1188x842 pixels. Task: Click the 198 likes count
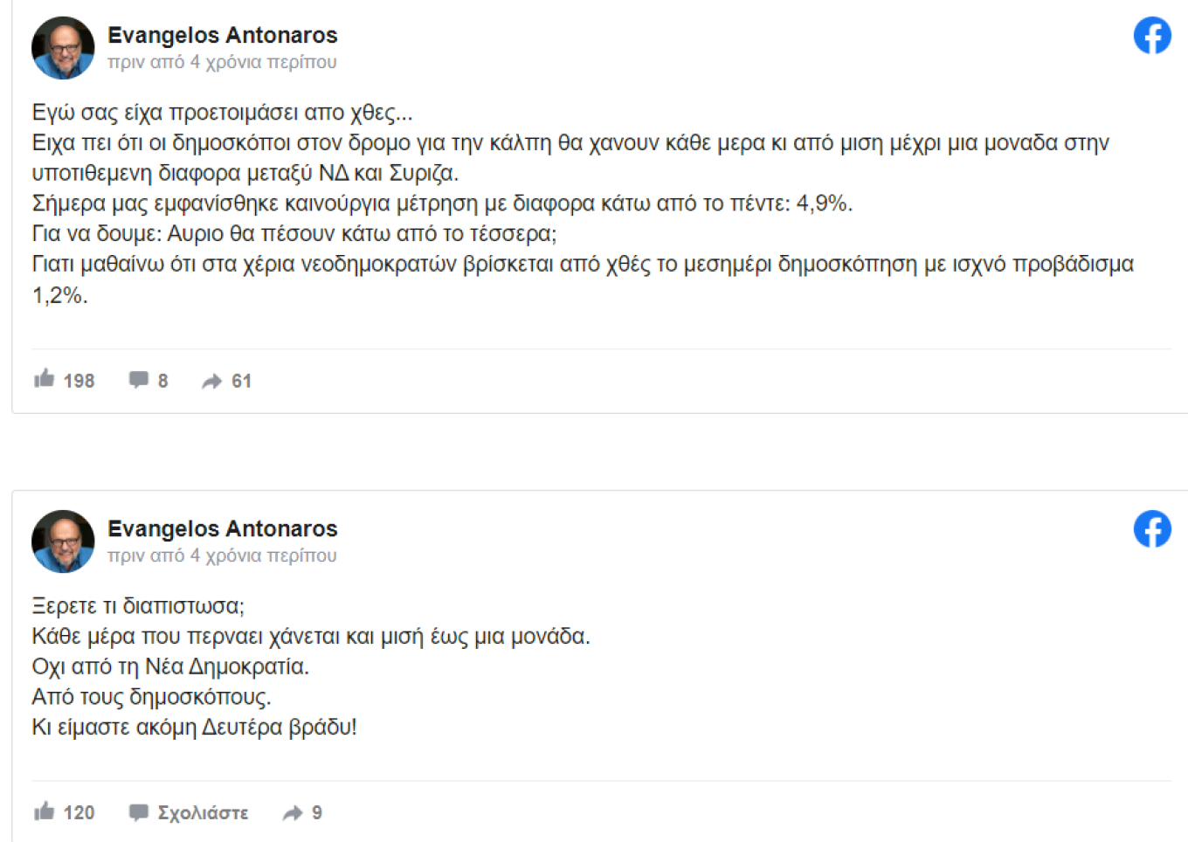[x=79, y=381]
